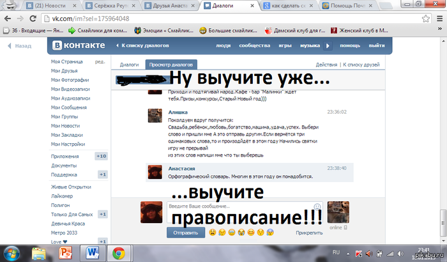Open File Explorer from taskbar
This screenshot has width=447, height=262.
pos(39,254)
